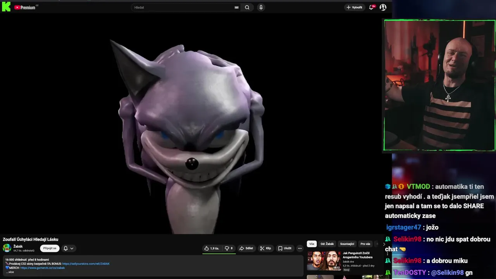Focus the Hledat search field
Viewport: 496px width, 279px height.
point(182,7)
